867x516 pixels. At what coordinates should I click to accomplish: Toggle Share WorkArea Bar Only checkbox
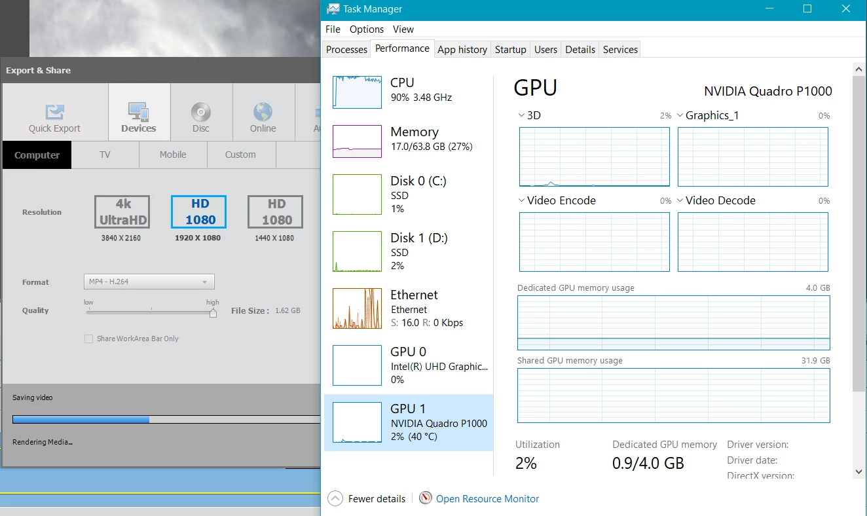coord(88,339)
